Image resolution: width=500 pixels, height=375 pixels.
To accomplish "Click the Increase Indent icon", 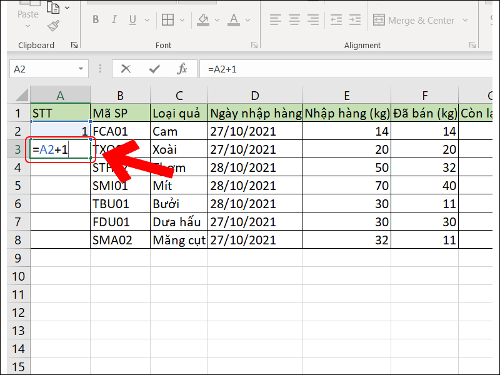I will tap(354, 19).
